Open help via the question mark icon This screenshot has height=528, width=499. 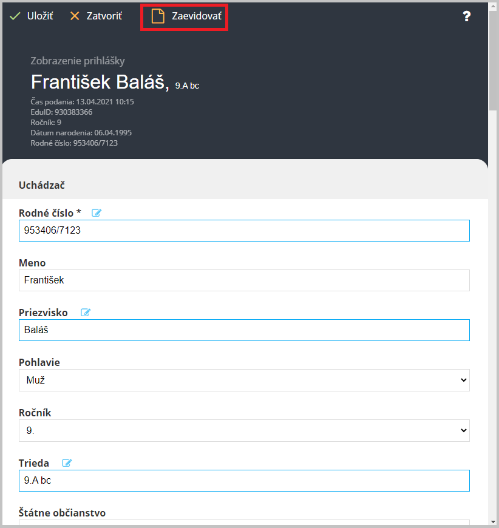(x=467, y=16)
